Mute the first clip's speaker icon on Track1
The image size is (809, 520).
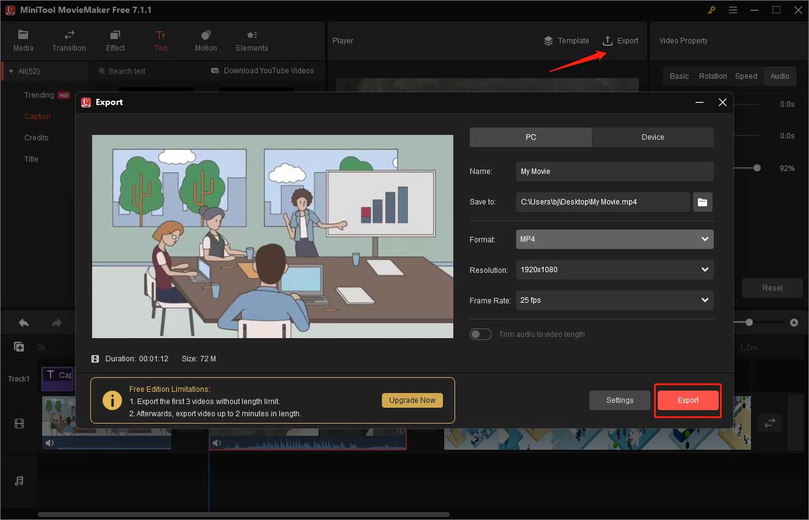(x=49, y=442)
